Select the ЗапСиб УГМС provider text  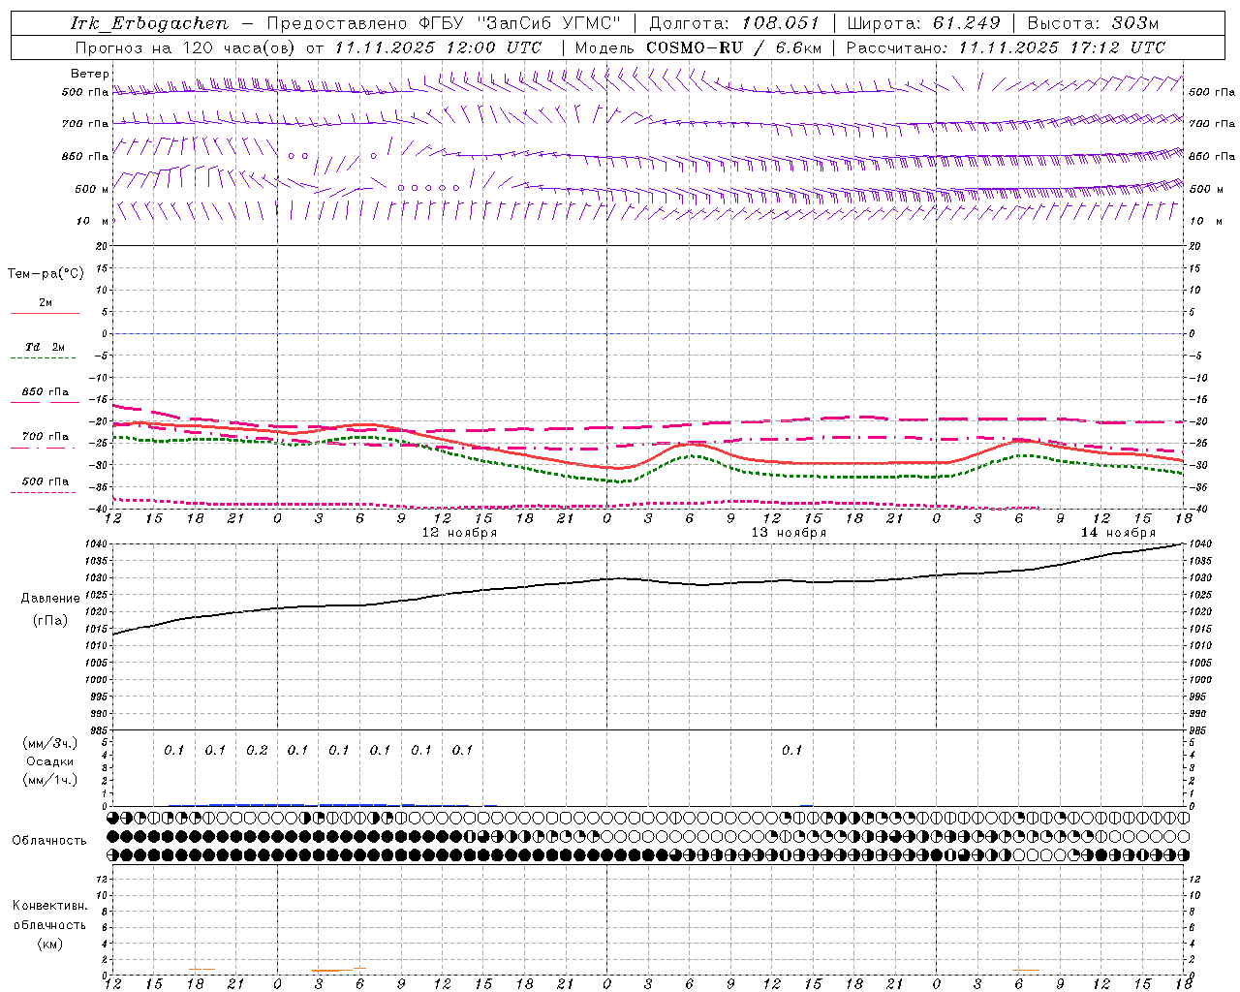(x=549, y=23)
